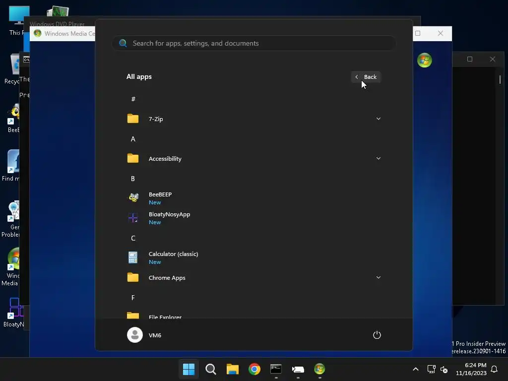
Task: Focus the Start menu search field
Action: tap(254, 43)
